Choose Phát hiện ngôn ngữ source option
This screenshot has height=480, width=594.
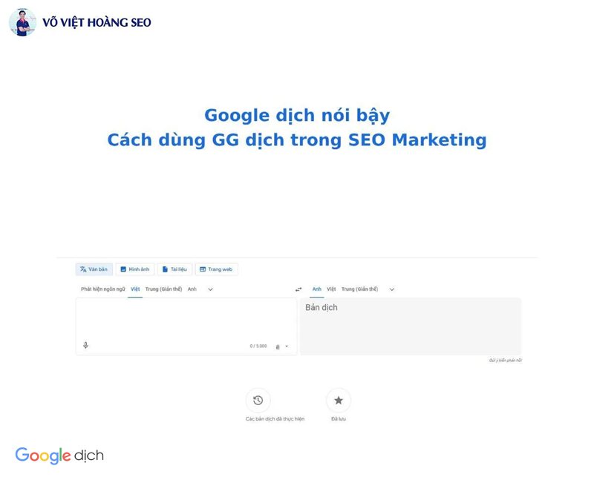[102, 289]
